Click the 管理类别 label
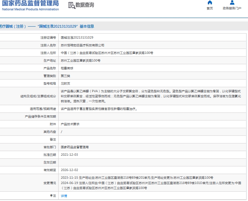248x201 pixels. click(50, 76)
